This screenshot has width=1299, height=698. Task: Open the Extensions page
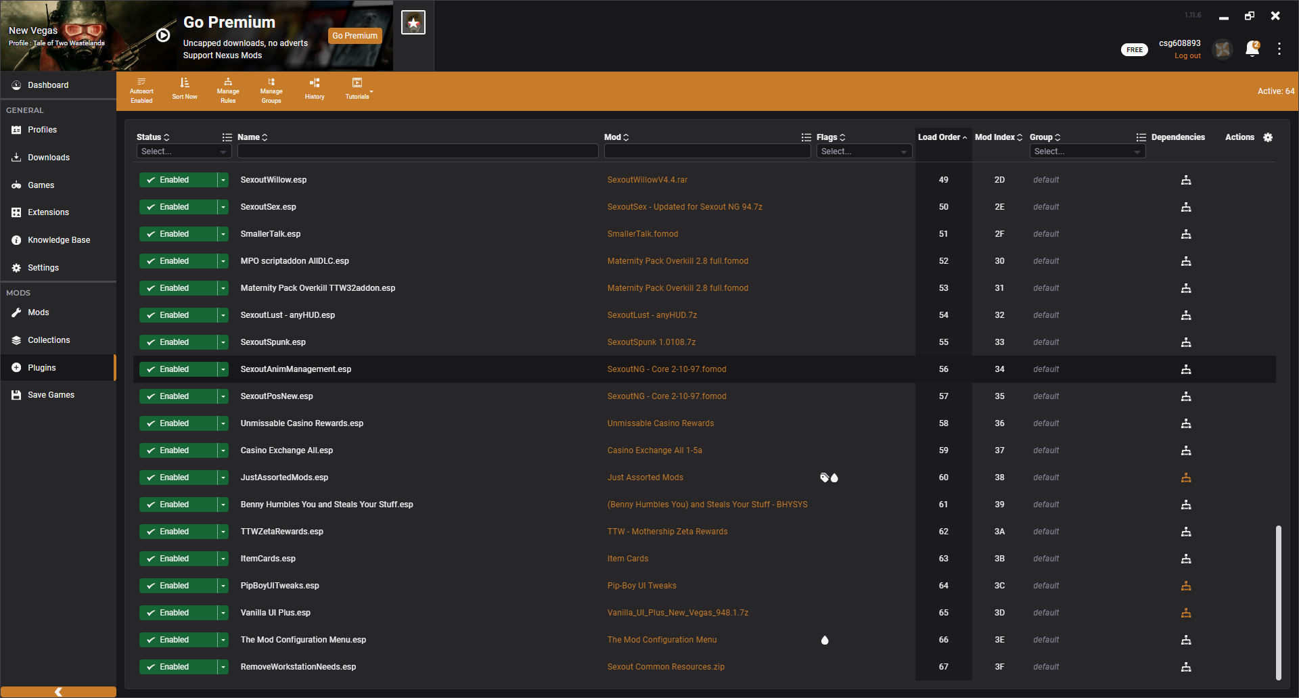click(x=58, y=212)
